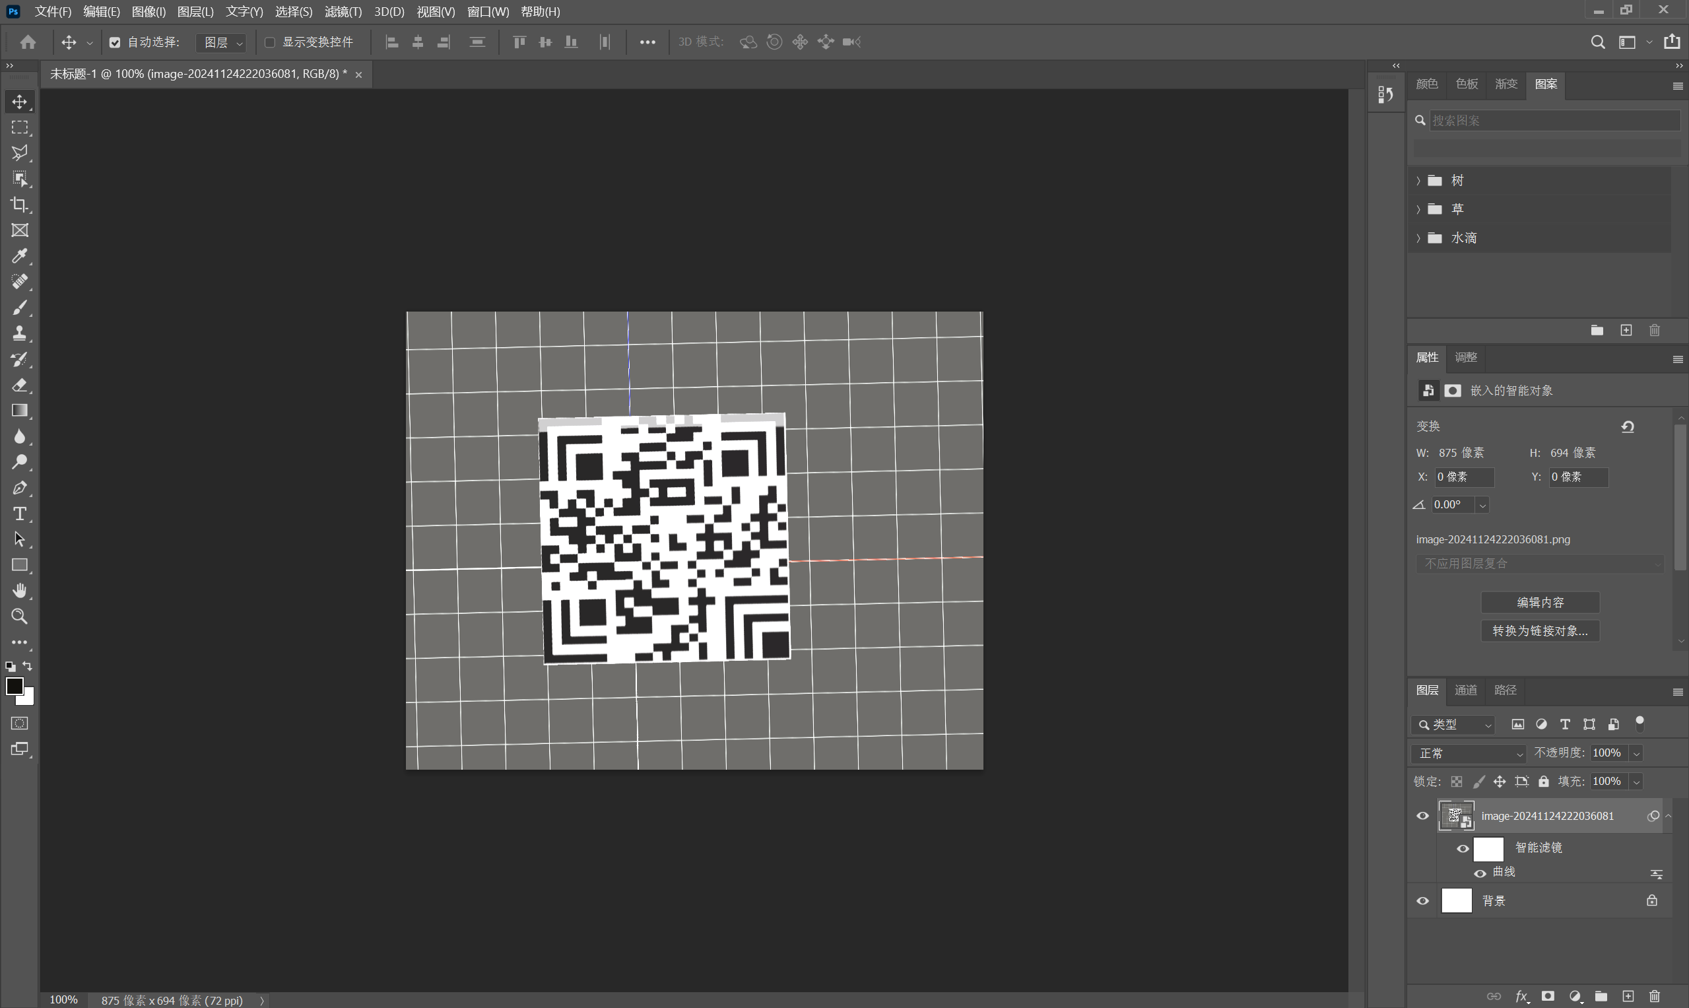Toggle the layer filter on/off switch
The height and width of the screenshot is (1008, 1689).
pyautogui.click(x=1640, y=724)
